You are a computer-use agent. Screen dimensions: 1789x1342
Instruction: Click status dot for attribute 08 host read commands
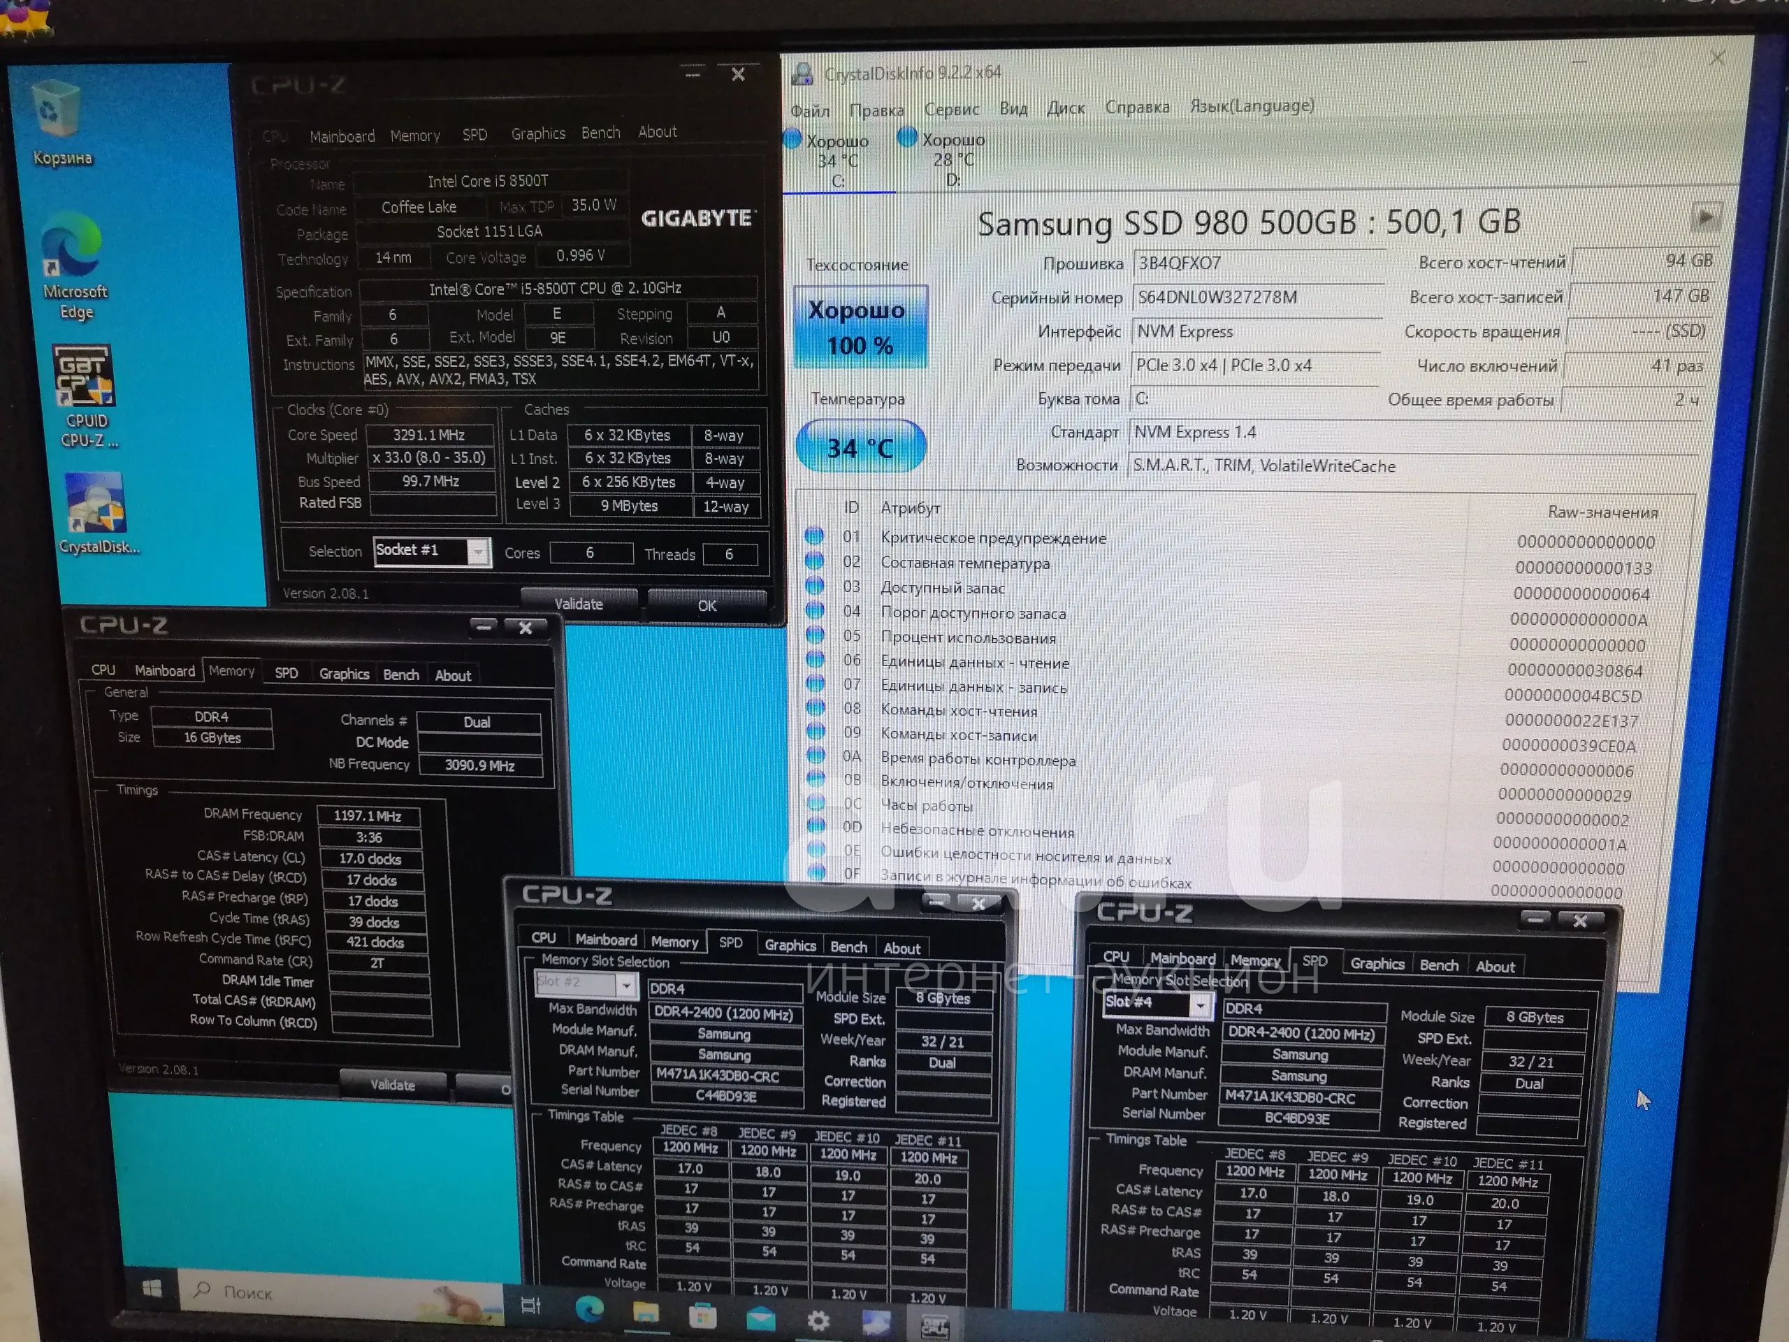click(x=816, y=707)
